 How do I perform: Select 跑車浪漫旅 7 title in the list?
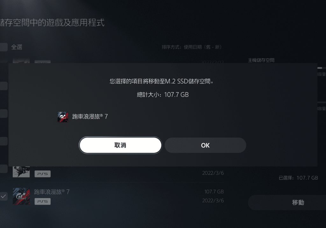tap(52, 192)
